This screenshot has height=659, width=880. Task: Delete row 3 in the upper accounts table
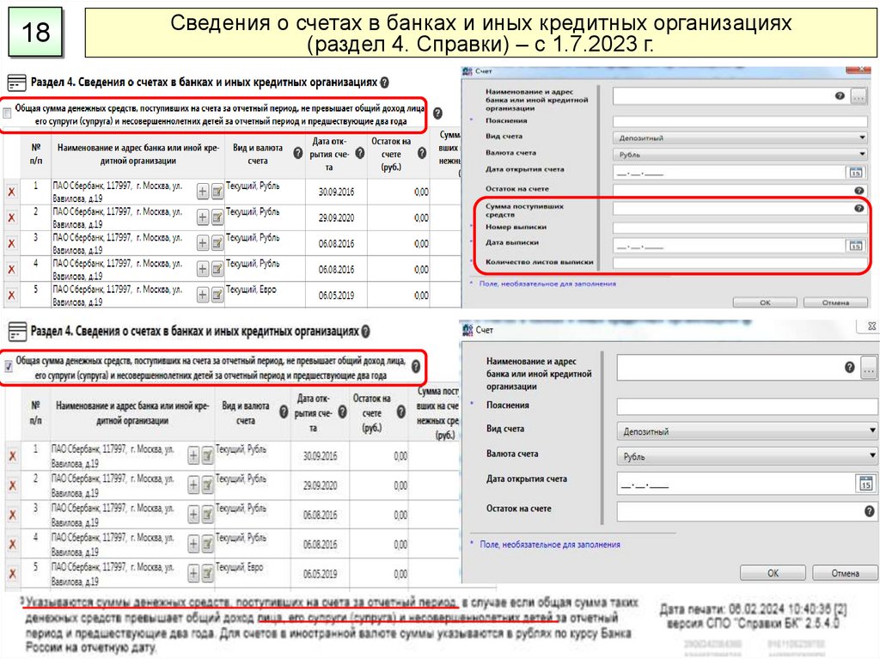(11, 244)
